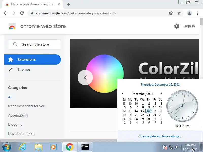The image size is (203, 152).
Task: Close the Chrome Web Store tab
Action: (x=59, y=4)
